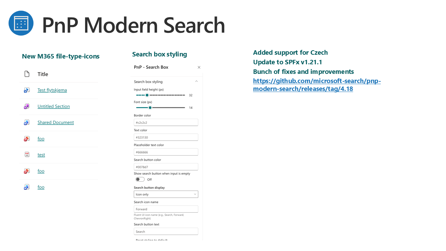This screenshot has width=446, height=251.
Task: Click the OneNote icon beside Untitled Section
Action: [x=27, y=106]
